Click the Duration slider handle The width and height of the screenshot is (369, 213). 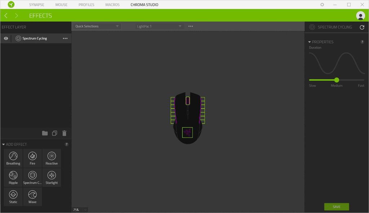pyautogui.click(x=337, y=80)
